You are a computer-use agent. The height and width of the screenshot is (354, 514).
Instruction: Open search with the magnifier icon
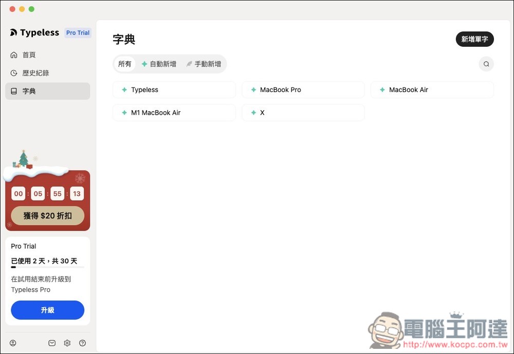pos(486,63)
